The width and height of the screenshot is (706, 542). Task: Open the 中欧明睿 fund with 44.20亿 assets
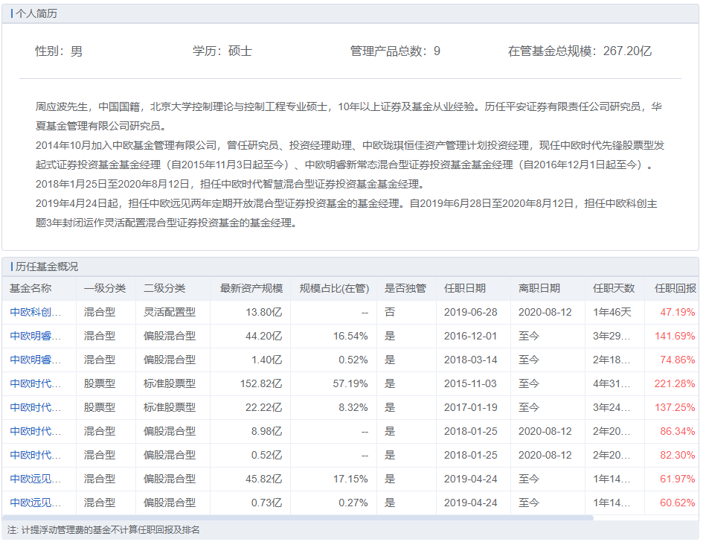(35, 336)
